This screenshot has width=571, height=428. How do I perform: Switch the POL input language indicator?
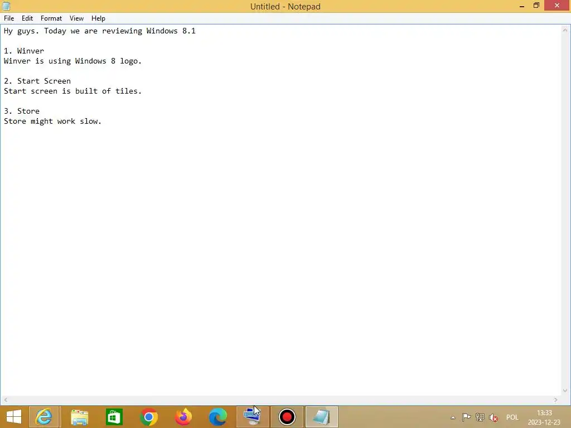[x=512, y=417]
